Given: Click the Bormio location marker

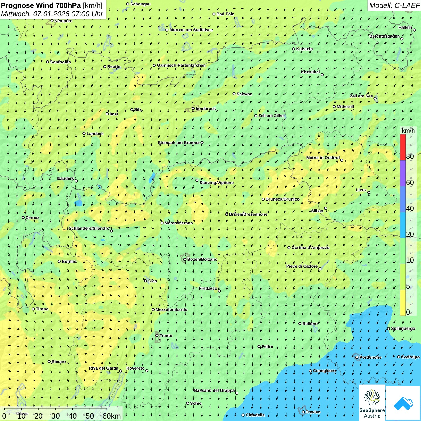Looking at the screenshot, I should click(x=59, y=261).
